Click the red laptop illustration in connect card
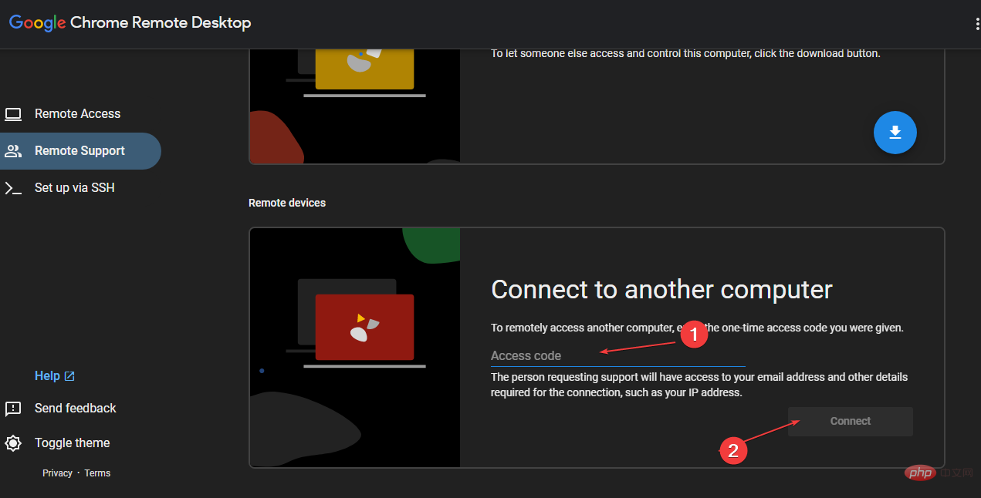The image size is (981, 498). 364,328
